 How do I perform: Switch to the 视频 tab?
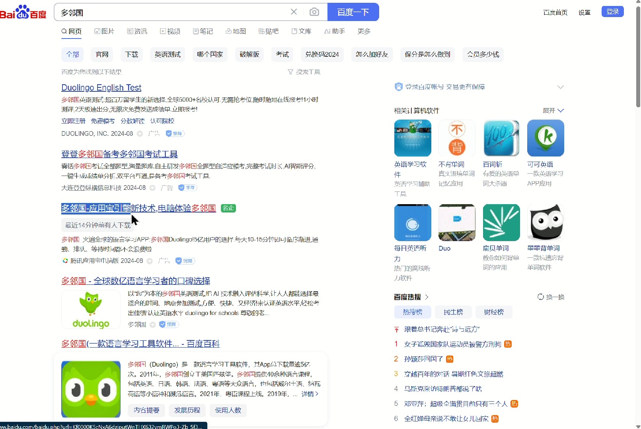(170, 31)
